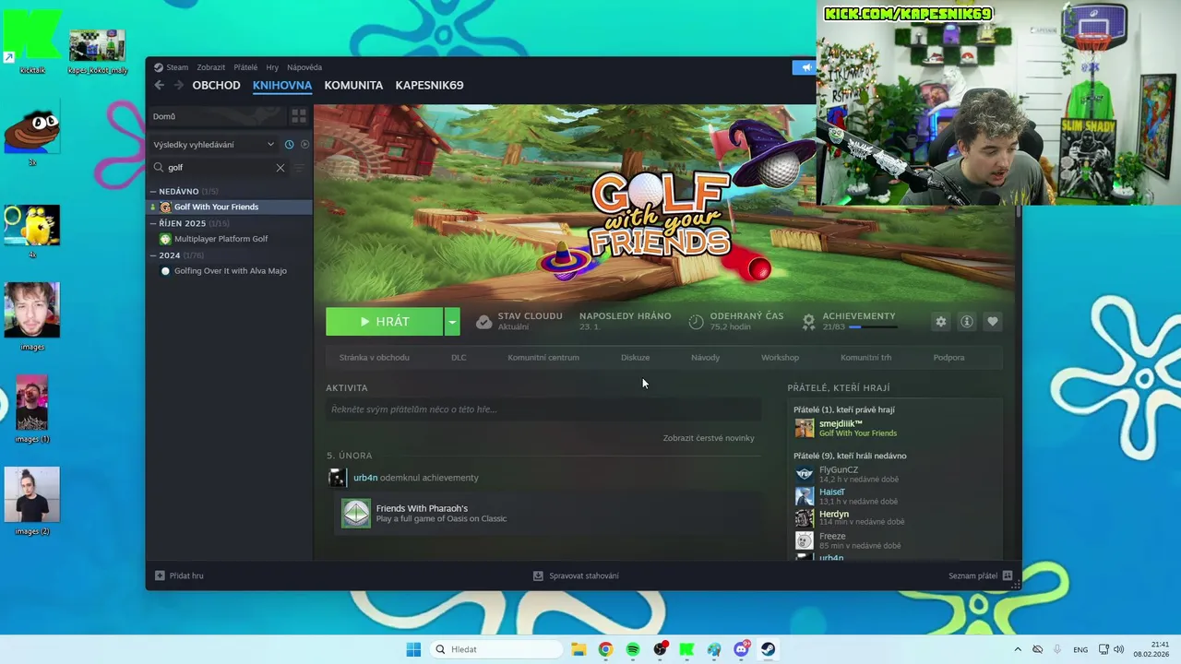This screenshot has height=664, width=1181.
Task: Open Stránka v obchodě link
Action: [374, 358]
